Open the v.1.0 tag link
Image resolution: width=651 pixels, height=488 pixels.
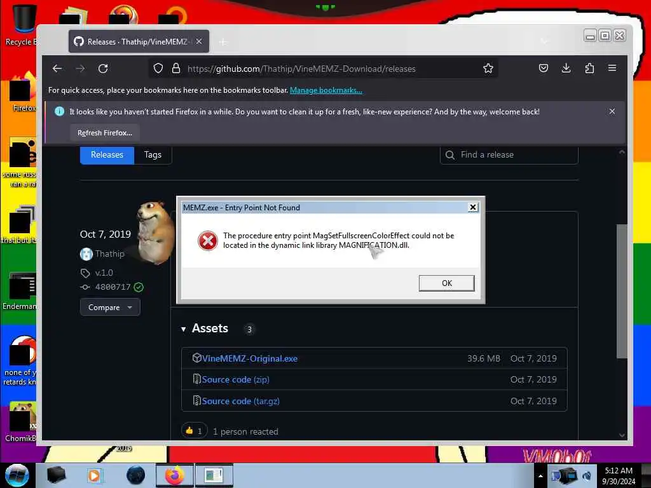pyautogui.click(x=104, y=273)
